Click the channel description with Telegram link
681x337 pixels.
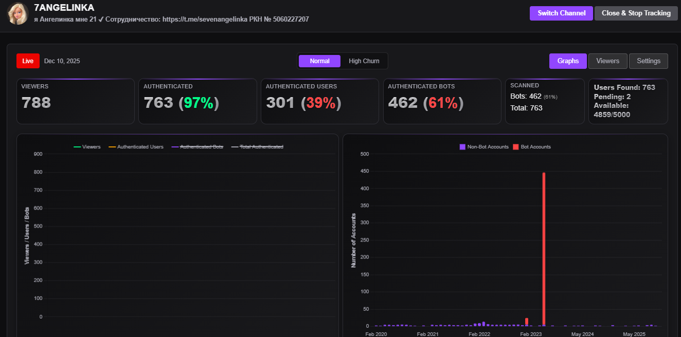pos(171,19)
